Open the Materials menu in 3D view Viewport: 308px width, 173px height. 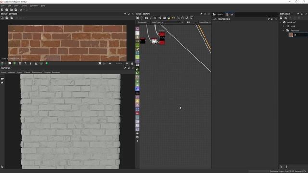pyautogui.click(x=12, y=72)
